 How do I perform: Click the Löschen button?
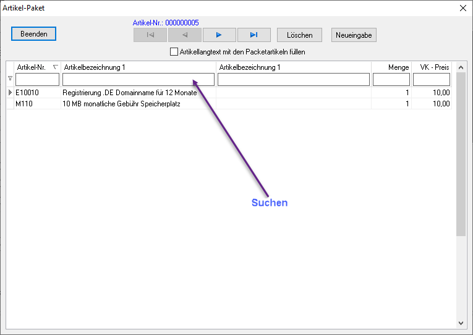[299, 35]
